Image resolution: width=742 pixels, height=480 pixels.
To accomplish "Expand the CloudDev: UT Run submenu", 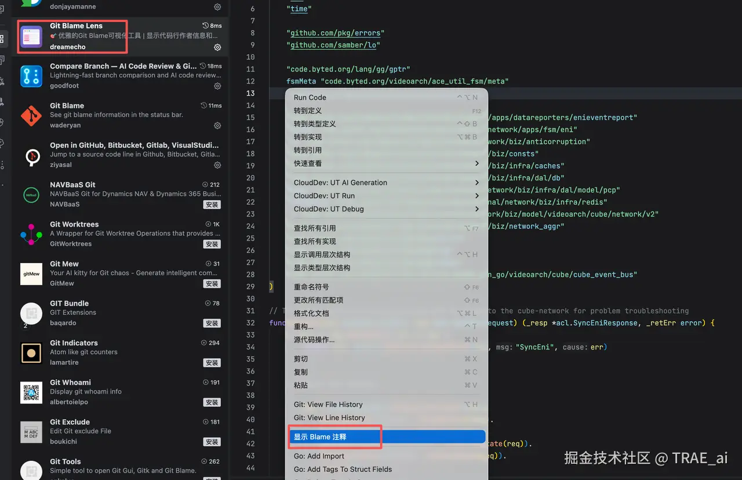I will 477,196.
